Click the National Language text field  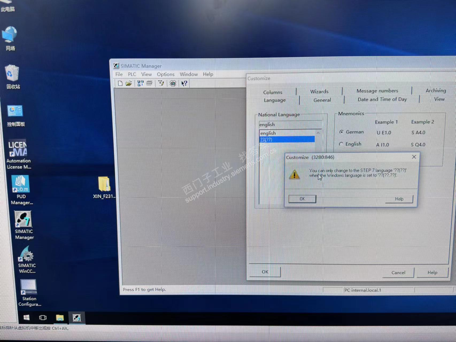click(290, 125)
